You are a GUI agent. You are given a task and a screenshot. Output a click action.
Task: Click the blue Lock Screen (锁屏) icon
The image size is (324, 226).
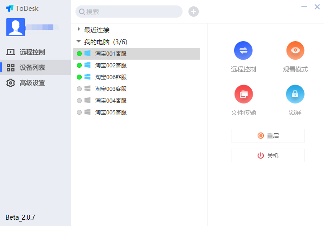(295, 94)
